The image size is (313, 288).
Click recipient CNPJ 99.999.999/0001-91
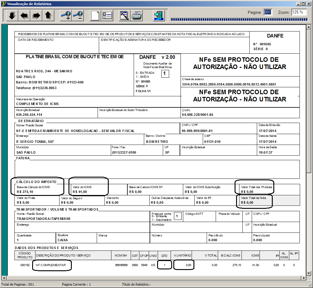pyautogui.click(x=197, y=131)
